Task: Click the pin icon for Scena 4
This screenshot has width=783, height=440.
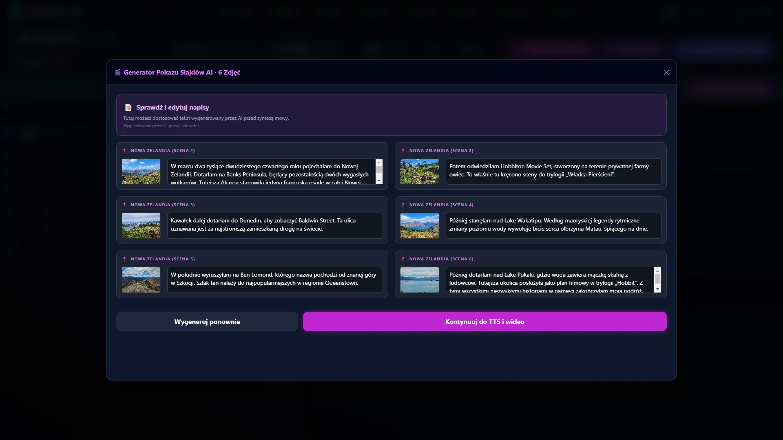Action: click(403, 205)
